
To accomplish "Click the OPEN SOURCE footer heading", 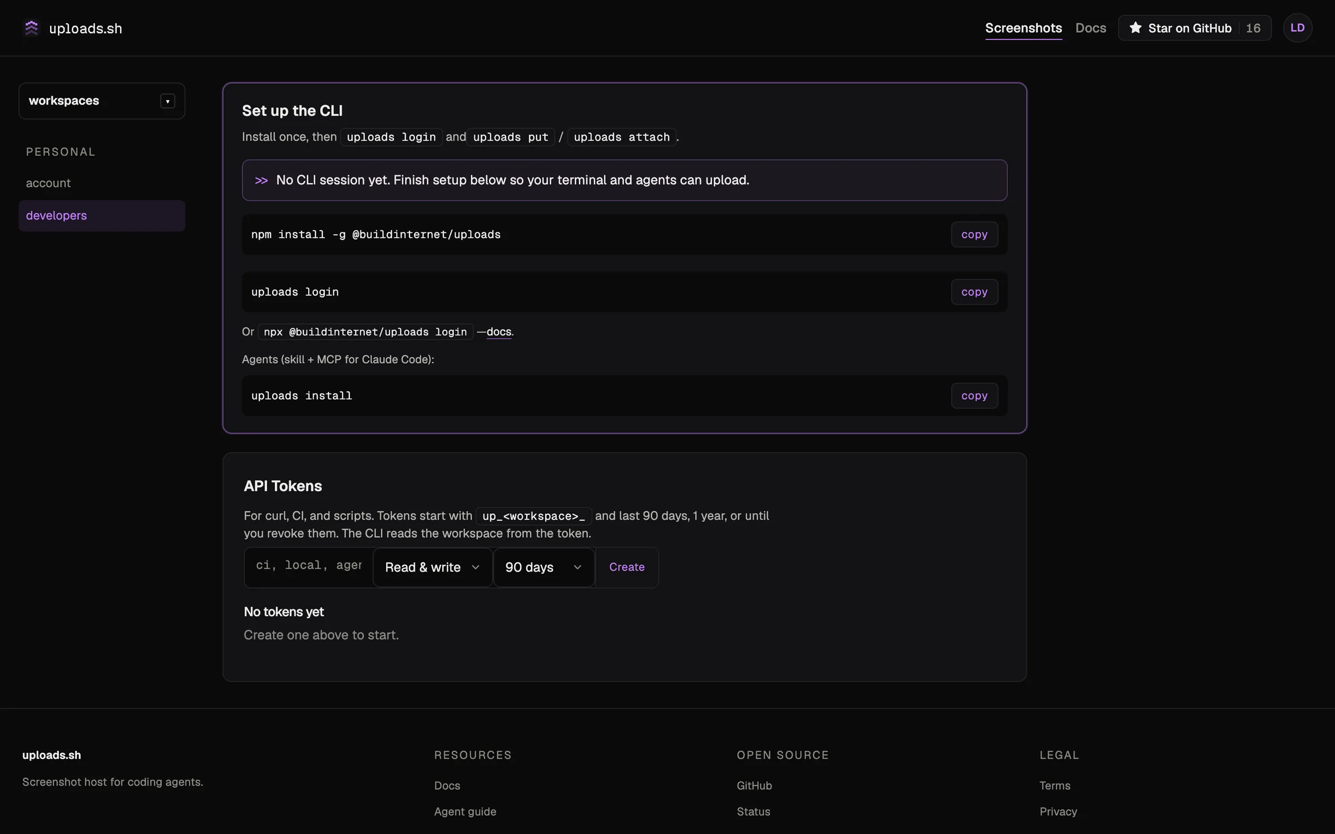I will coord(783,755).
